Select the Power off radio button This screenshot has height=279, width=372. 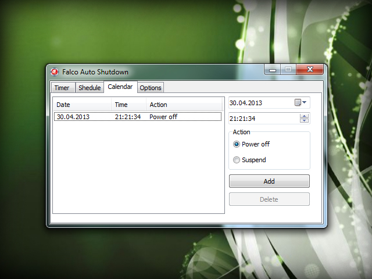click(x=237, y=144)
